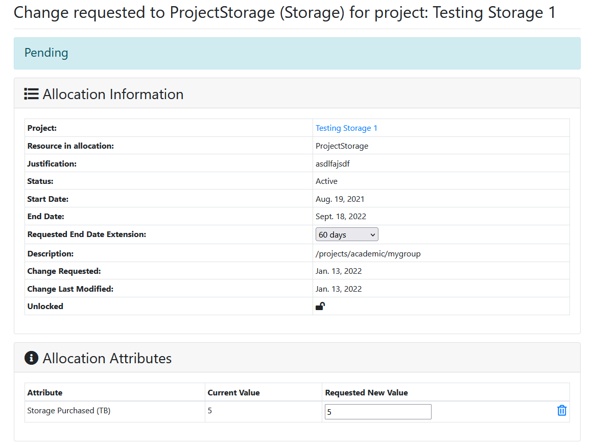Focus the Requested New Value input field

(378, 412)
